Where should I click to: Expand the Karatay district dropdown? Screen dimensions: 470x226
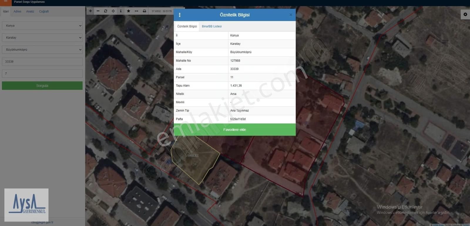42,38
